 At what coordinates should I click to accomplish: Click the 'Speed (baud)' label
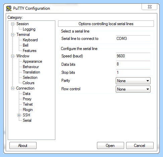click(x=72, y=56)
